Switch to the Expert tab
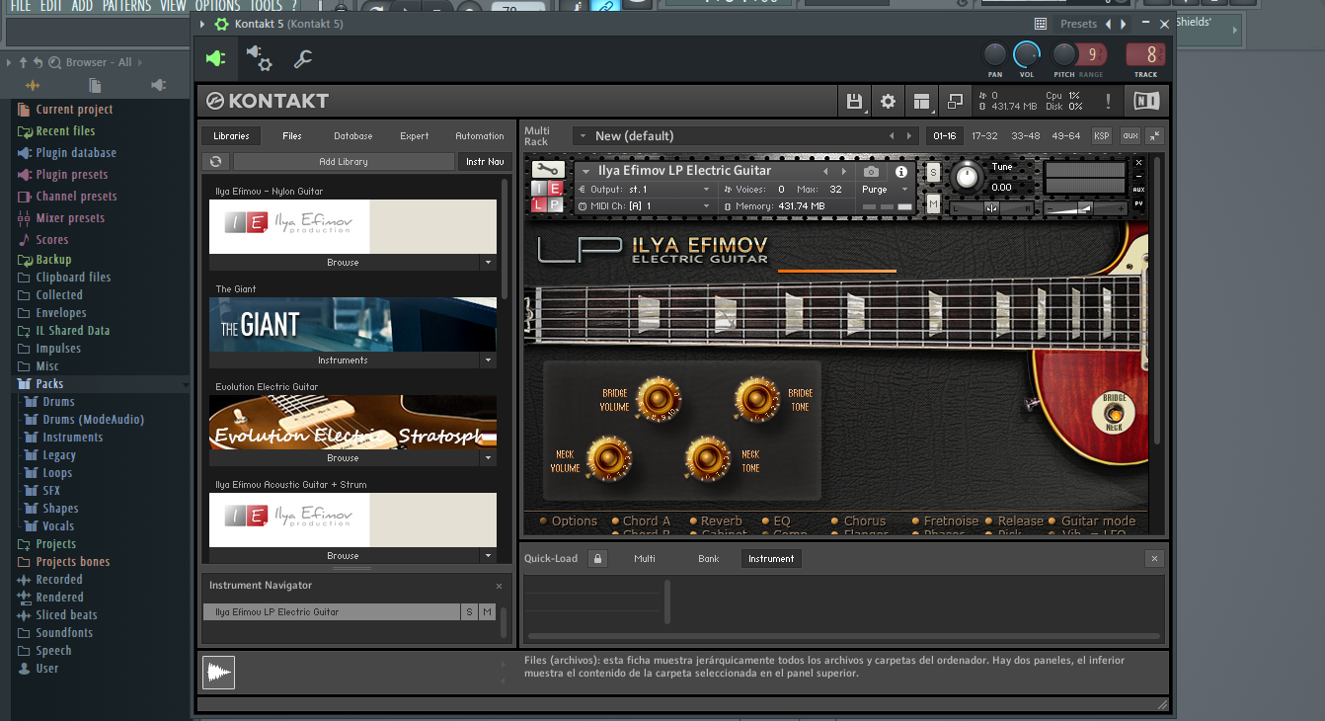The width and height of the screenshot is (1325, 721). pos(414,136)
